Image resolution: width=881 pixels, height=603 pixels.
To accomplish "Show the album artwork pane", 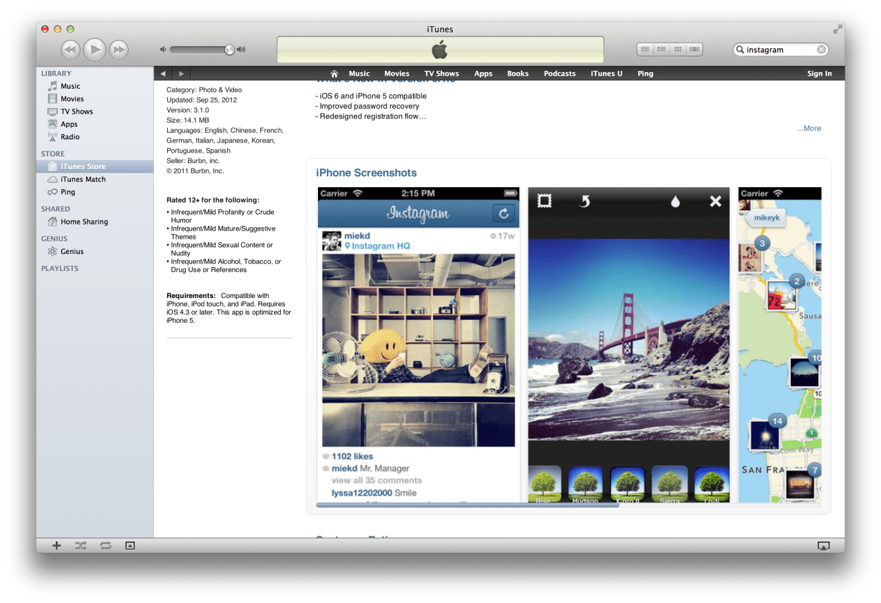I will point(129,545).
